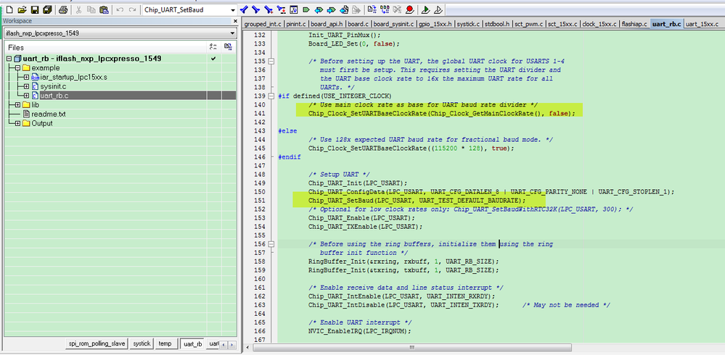Select the spi_rom_polling_slave workspace tab
This screenshot has width=725, height=355.
coord(97,344)
